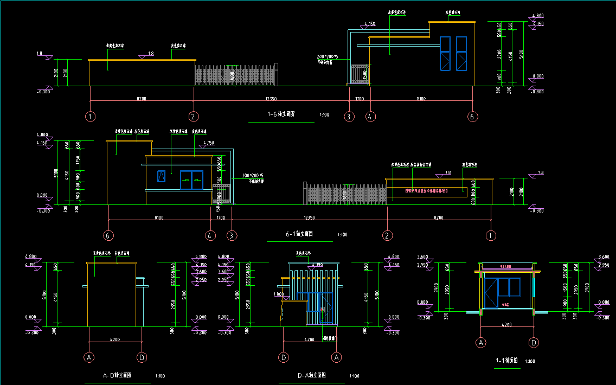The width and height of the screenshot is (616, 385).
Task: Pick the 4.150 elevation marker above the canopy
Action: (370, 24)
